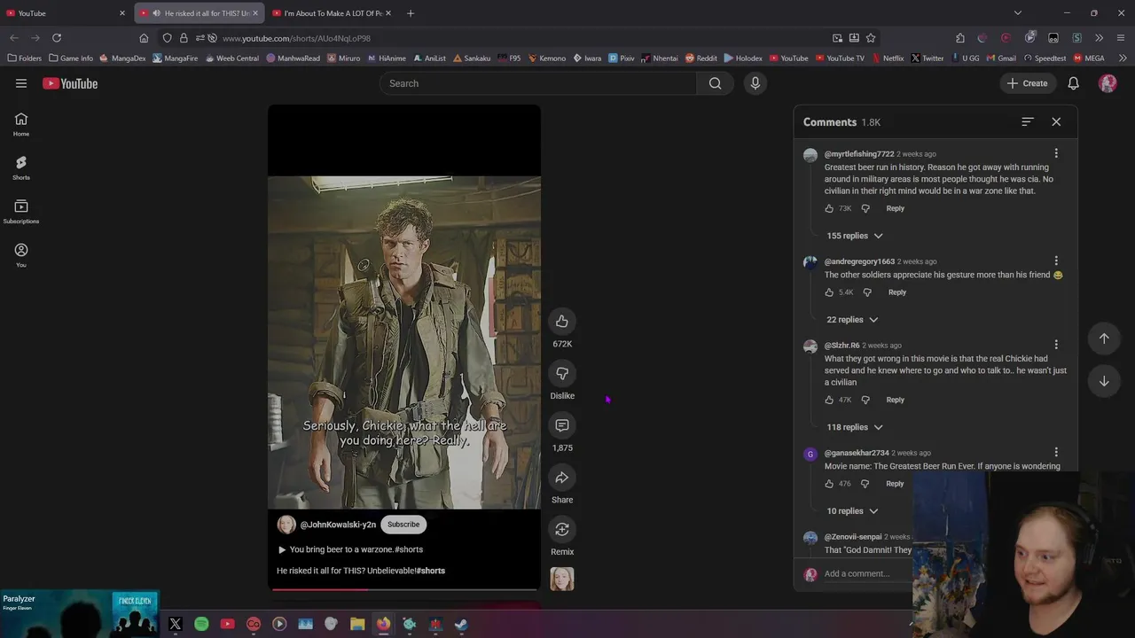
Task: Like @ganasekhar2734's comment
Action: [829, 484]
